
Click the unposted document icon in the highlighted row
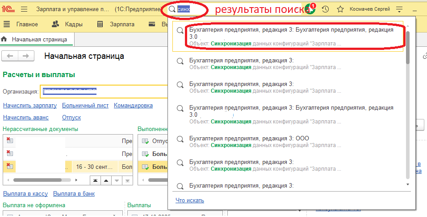pos(9,166)
